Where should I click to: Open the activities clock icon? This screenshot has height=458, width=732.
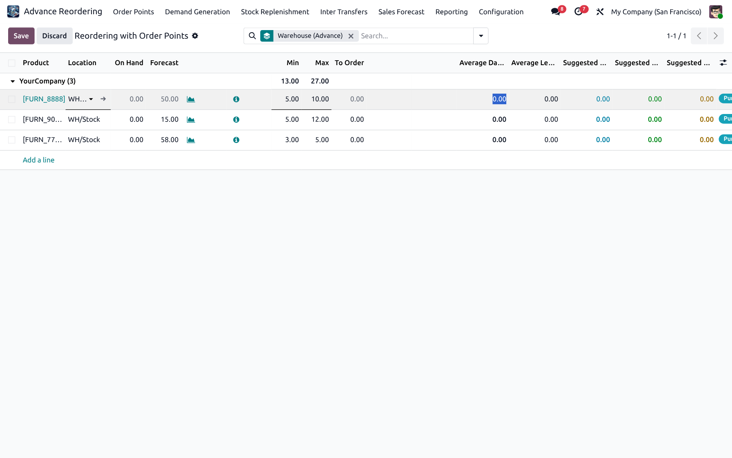pos(578,12)
